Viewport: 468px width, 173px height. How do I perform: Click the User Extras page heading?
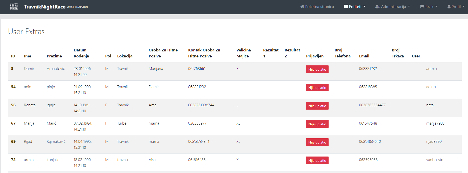click(26, 32)
